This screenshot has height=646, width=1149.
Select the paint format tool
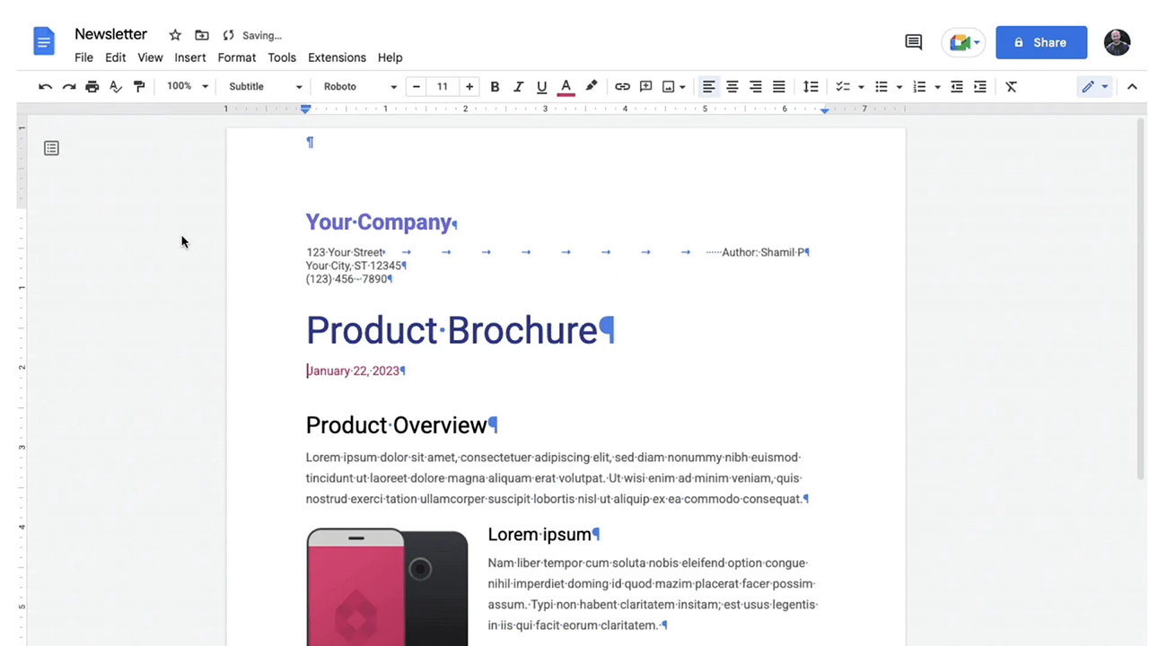coord(139,87)
